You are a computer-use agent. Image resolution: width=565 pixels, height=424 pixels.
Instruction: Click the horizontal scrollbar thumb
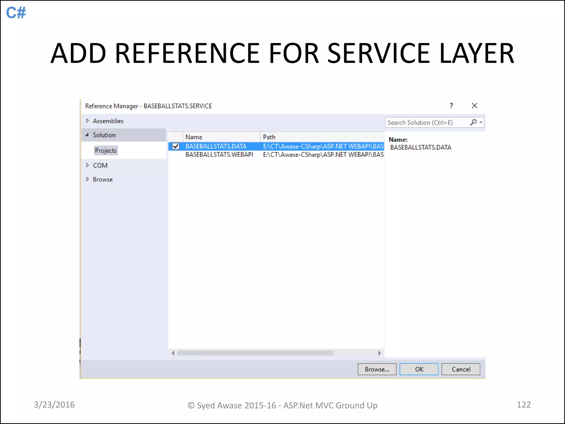click(x=255, y=353)
